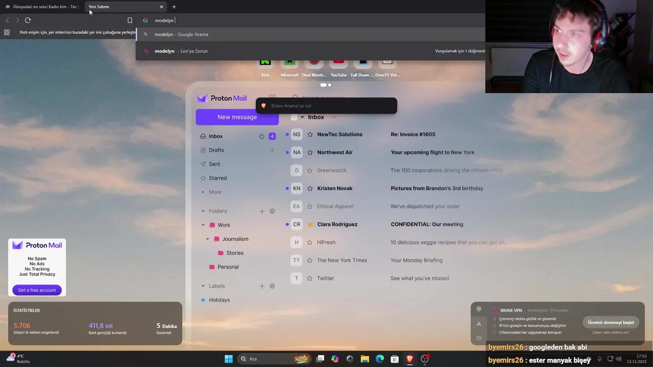Open the apps grid icon in bookmarks bar
653x367 pixels.
[7, 32]
